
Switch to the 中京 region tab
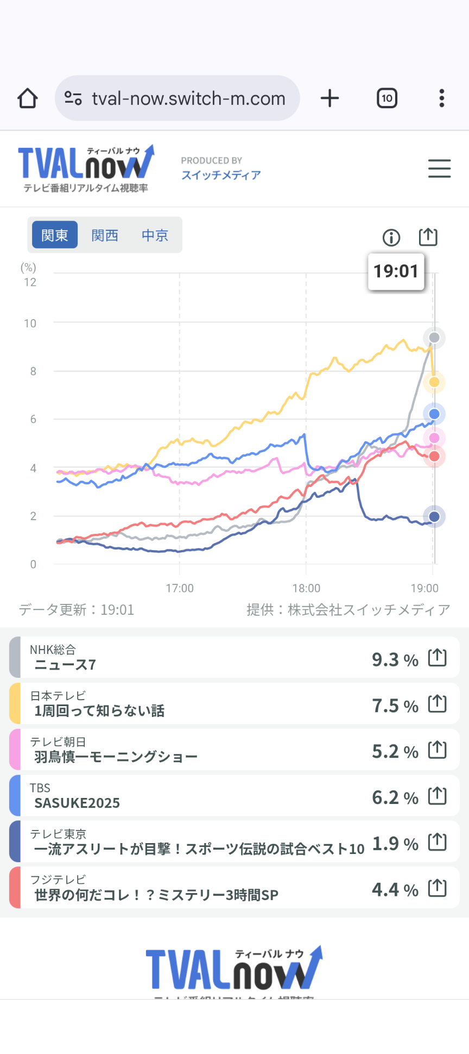click(x=155, y=235)
